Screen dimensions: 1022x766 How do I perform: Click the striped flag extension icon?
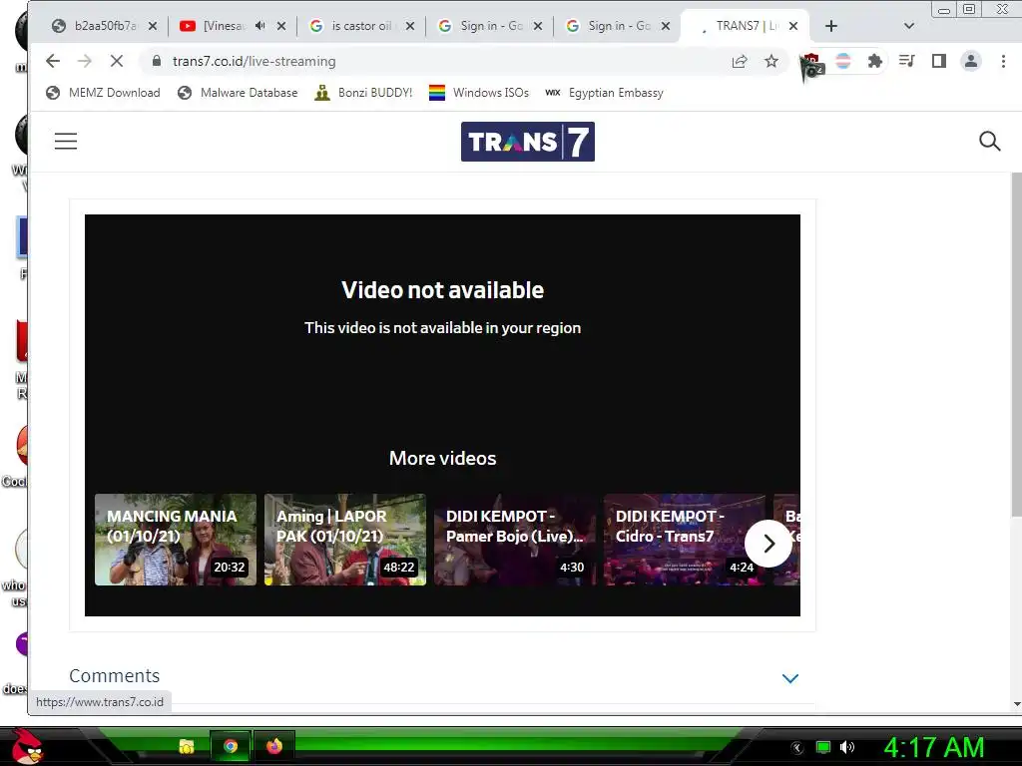pos(842,61)
